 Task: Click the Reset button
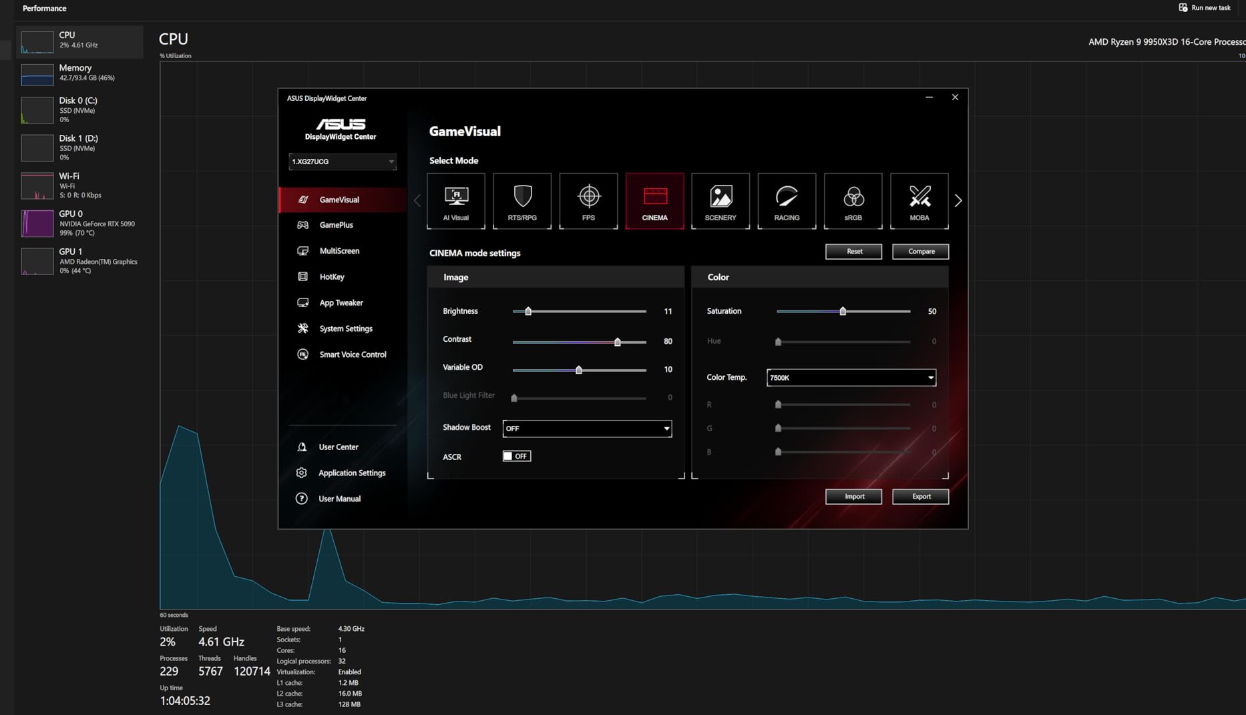coord(854,252)
